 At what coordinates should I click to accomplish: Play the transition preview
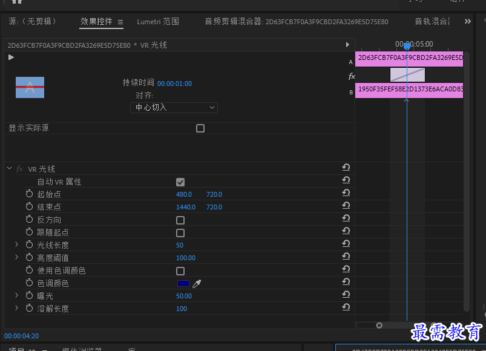[x=11, y=57]
